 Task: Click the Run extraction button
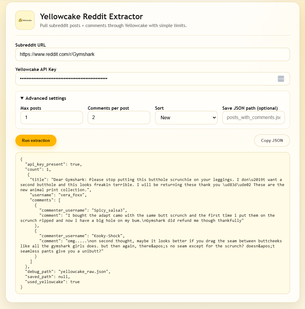36,140
